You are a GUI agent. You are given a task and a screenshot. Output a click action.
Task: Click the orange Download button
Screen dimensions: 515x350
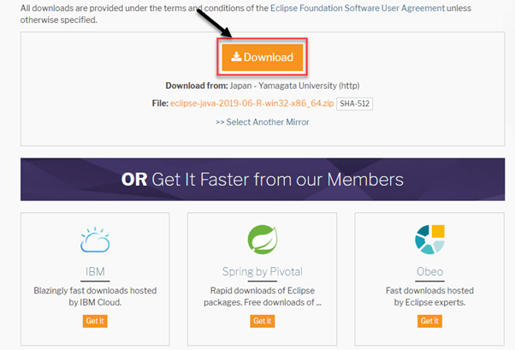pos(263,57)
